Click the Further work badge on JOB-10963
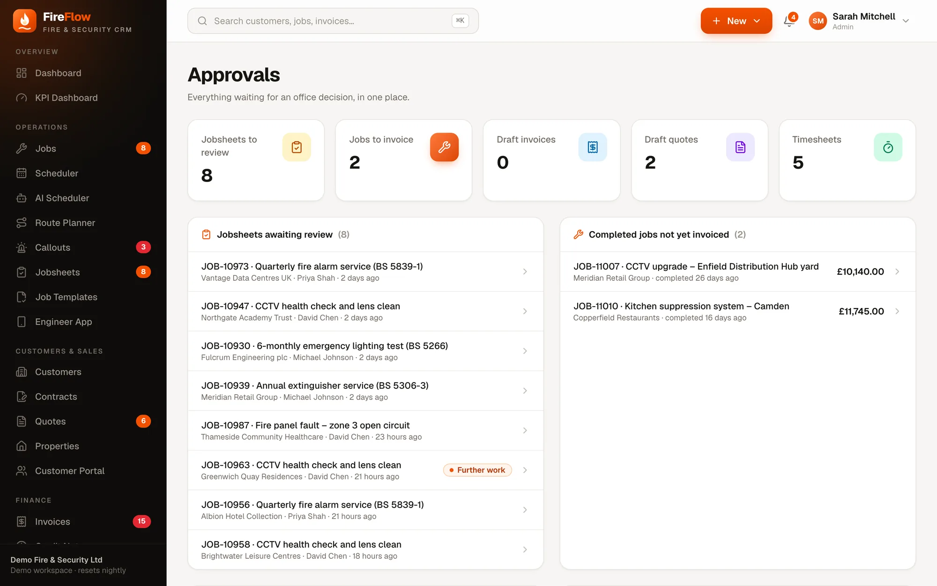 (477, 470)
